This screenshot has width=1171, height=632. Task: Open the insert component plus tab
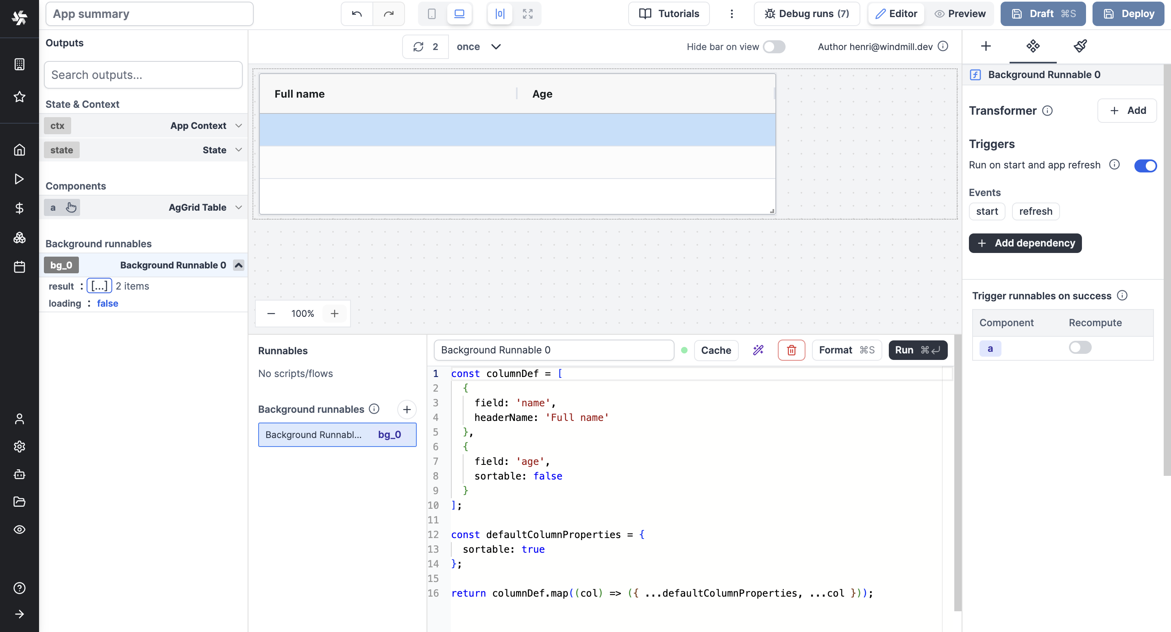point(986,46)
